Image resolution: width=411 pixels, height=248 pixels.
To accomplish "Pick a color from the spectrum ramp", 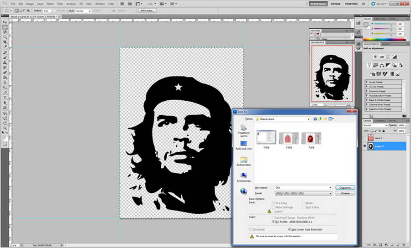I will point(384,40).
